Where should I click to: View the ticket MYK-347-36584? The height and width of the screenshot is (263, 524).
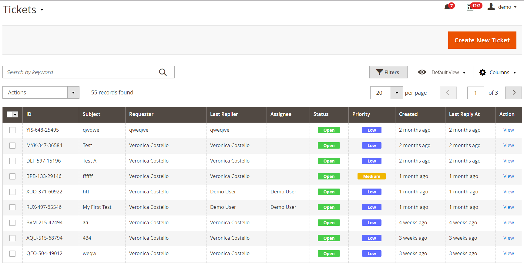click(x=509, y=145)
